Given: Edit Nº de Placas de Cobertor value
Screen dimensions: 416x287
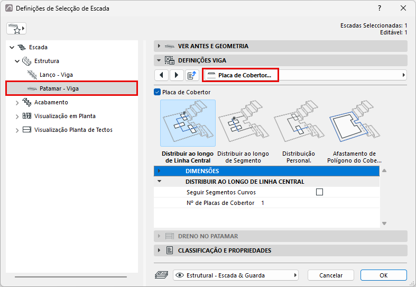Looking at the screenshot, I should (263, 203).
